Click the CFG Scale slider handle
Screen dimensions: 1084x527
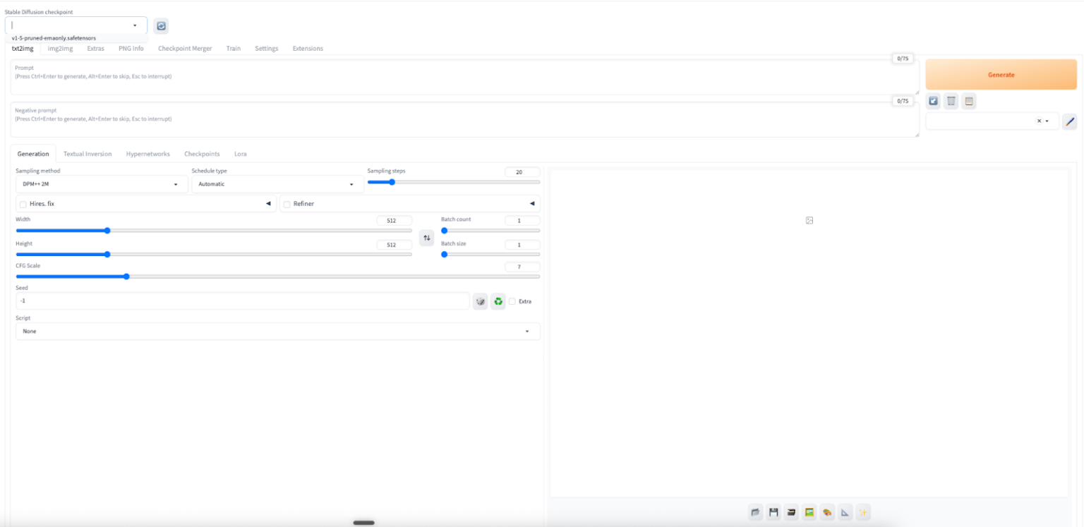pos(126,277)
